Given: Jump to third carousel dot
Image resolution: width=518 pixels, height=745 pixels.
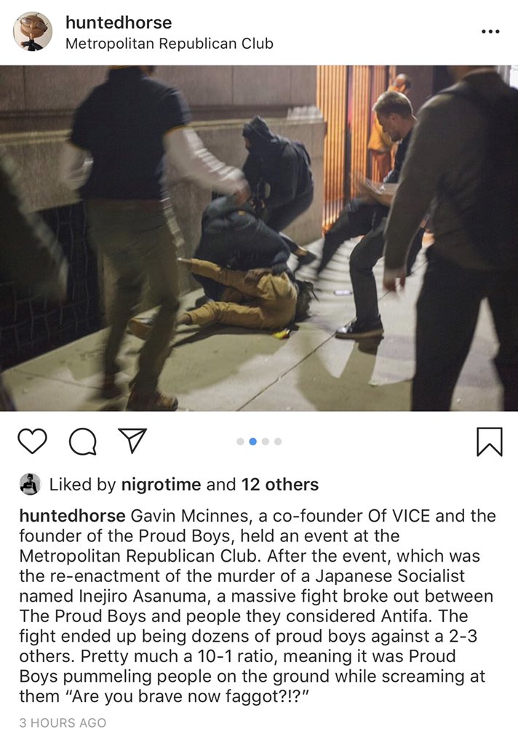Looking at the screenshot, I should point(265,442).
